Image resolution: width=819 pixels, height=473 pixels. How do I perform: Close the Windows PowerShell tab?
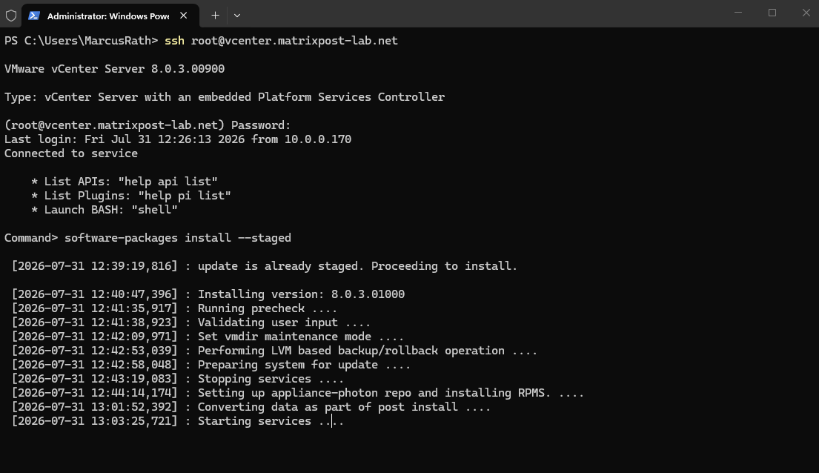(183, 16)
